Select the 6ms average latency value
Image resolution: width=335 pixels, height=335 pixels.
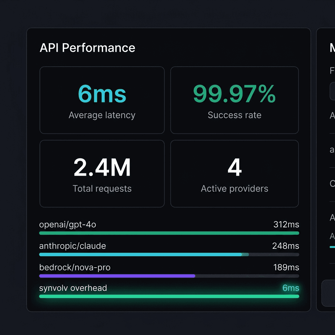102,94
